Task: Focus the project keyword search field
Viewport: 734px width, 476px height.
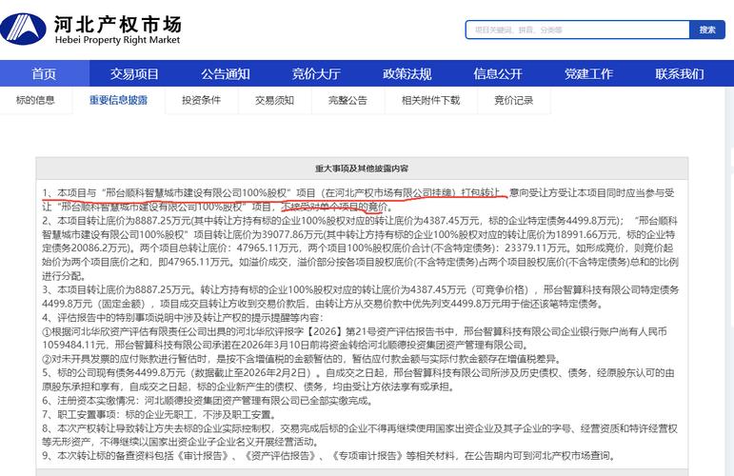Action: point(577,30)
